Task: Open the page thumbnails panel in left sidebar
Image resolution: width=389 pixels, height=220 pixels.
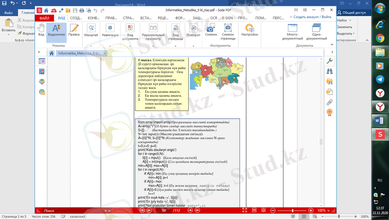Action: coord(42,61)
